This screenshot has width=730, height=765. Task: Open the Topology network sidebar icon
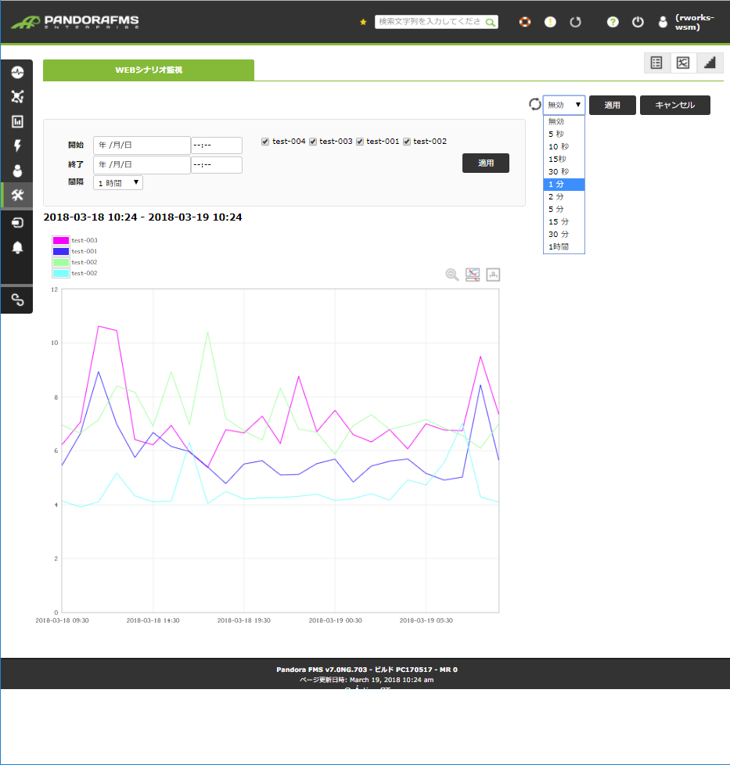pos(17,96)
